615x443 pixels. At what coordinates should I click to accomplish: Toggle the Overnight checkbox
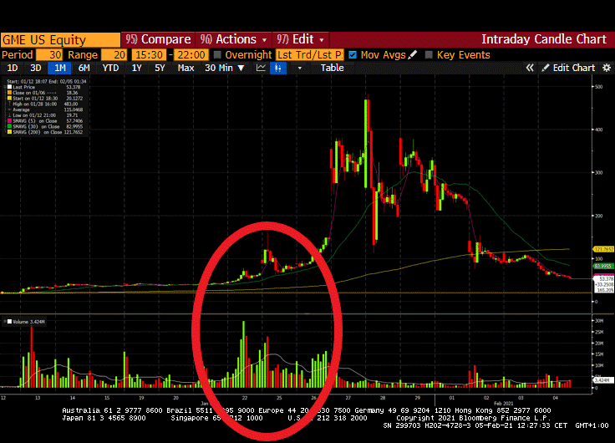[x=217, y=55]
